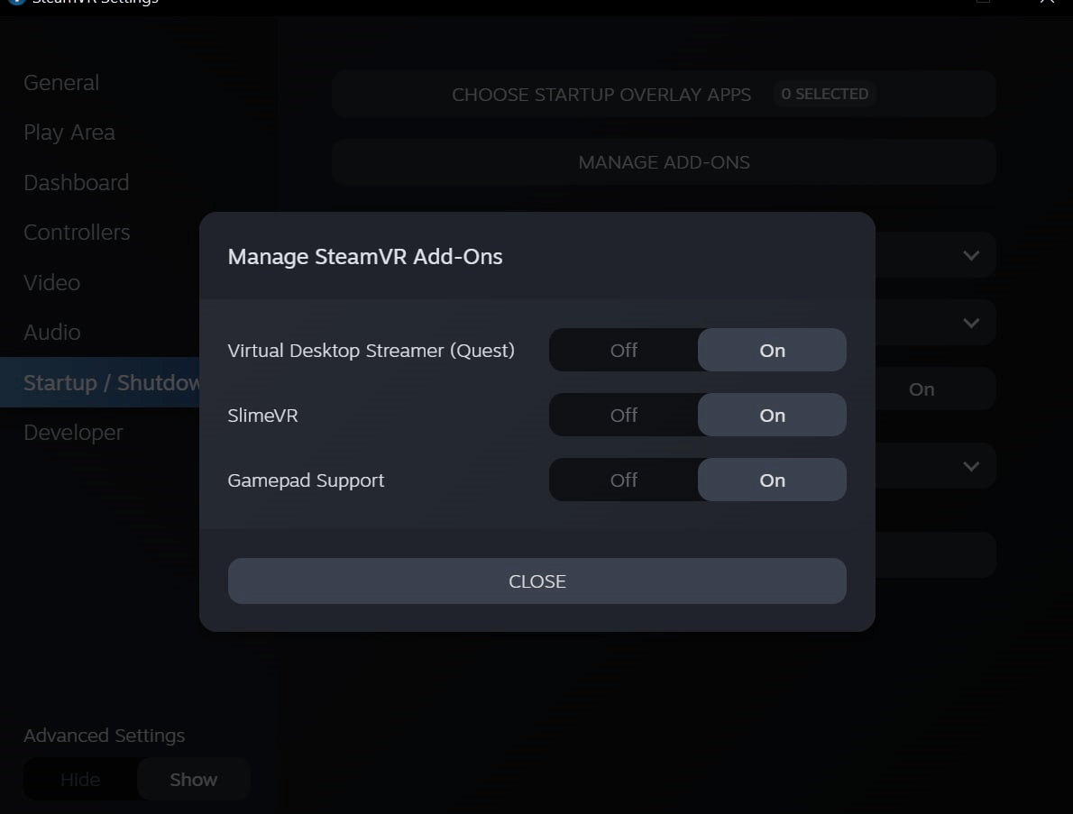Turn off Virtual Desktop Streamer (Quest)

point(623,351)
